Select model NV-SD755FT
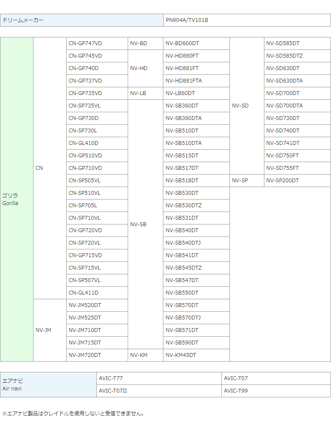 [297, 168]
